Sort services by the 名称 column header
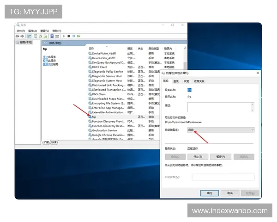The height and width of the screenshot is (222, 277). (x=91, y=48)
